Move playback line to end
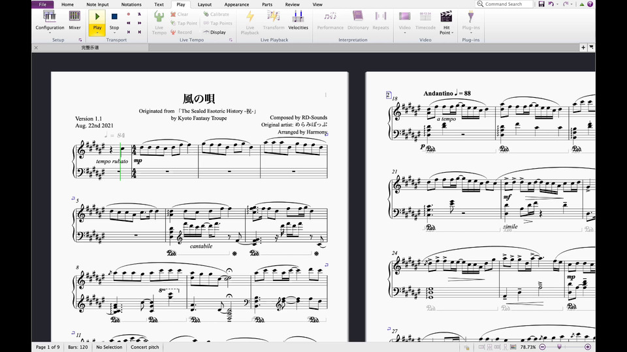This screenshot has height=352, width=627. pyautogui.click(x=140, y=32)
